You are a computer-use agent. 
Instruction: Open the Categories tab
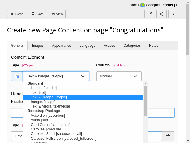132,46
